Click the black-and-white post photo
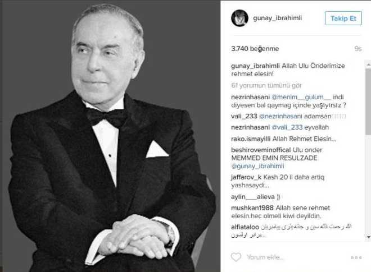Viewport: 371px width, 272px height. [x=110, y=136]
